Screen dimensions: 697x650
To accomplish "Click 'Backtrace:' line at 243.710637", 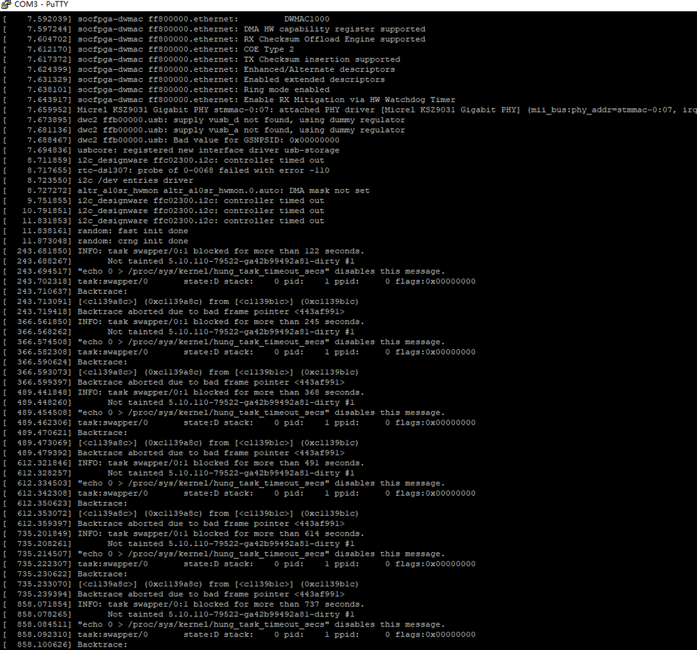I will [x=66, y=291].
